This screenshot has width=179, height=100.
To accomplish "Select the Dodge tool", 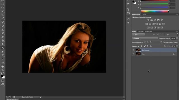I will [x=3, y=48].
